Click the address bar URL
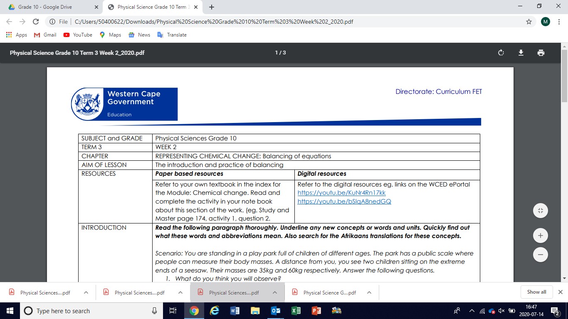Image resolution: width=568 pixels, height=319 pixels. pyautogui.click(x=214, y=22)
